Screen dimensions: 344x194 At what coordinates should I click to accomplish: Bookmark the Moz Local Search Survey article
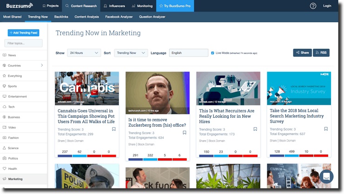[x=326, y=129]
